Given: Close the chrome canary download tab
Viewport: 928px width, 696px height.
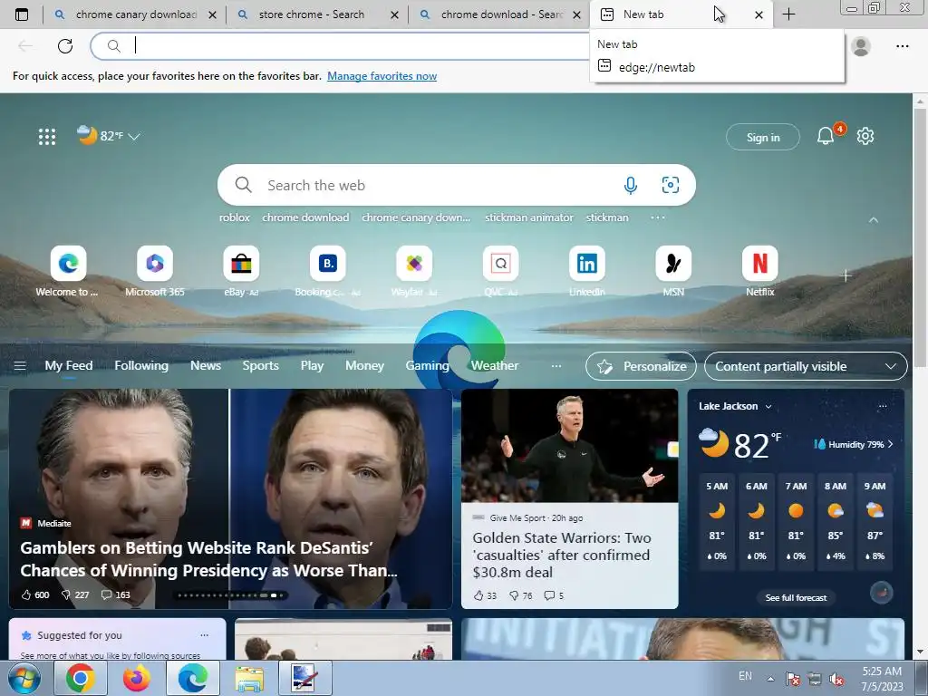Looking at the screenshot, I should coord(212,14).
